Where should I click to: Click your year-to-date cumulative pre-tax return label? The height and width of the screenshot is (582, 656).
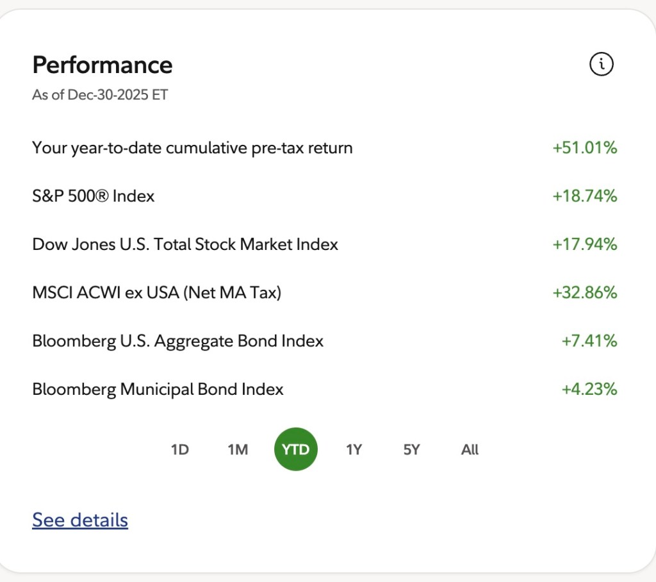pyautogui.click(x=192, y=148)
